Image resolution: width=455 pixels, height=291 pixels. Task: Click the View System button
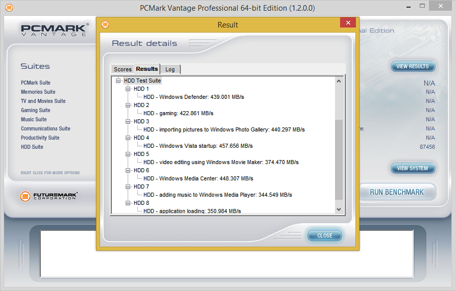[x=413, y=168]
